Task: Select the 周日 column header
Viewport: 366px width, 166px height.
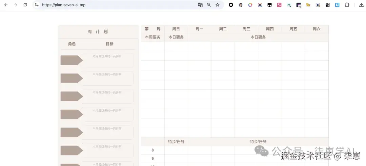Action: coord(176,29)
